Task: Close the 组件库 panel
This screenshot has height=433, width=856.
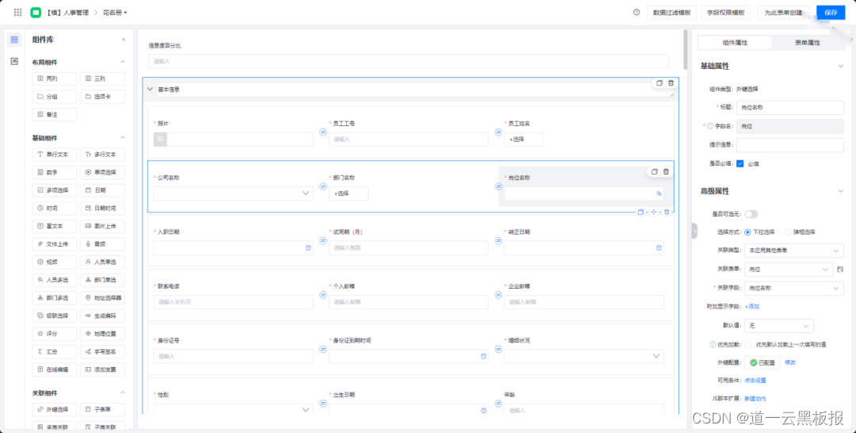Action: [x=124, y=40]
